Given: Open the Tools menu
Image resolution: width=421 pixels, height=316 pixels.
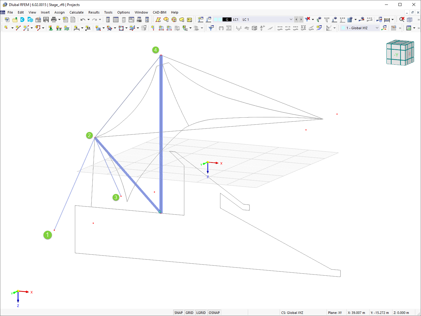Looking at the screenshot, I should point(108,12).
